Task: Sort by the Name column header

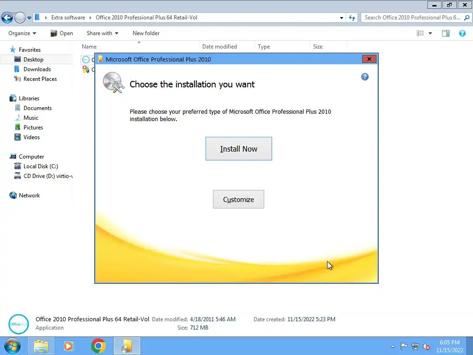Action: pyautogui.click(x=89, y=47)
